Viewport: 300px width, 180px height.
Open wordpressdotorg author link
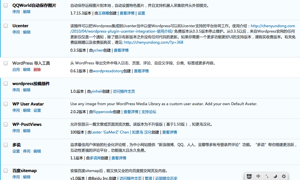[108, 71]
